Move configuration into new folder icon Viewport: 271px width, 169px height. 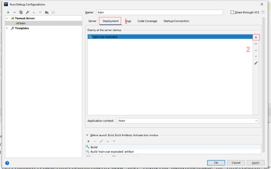[x=47, y=12]
